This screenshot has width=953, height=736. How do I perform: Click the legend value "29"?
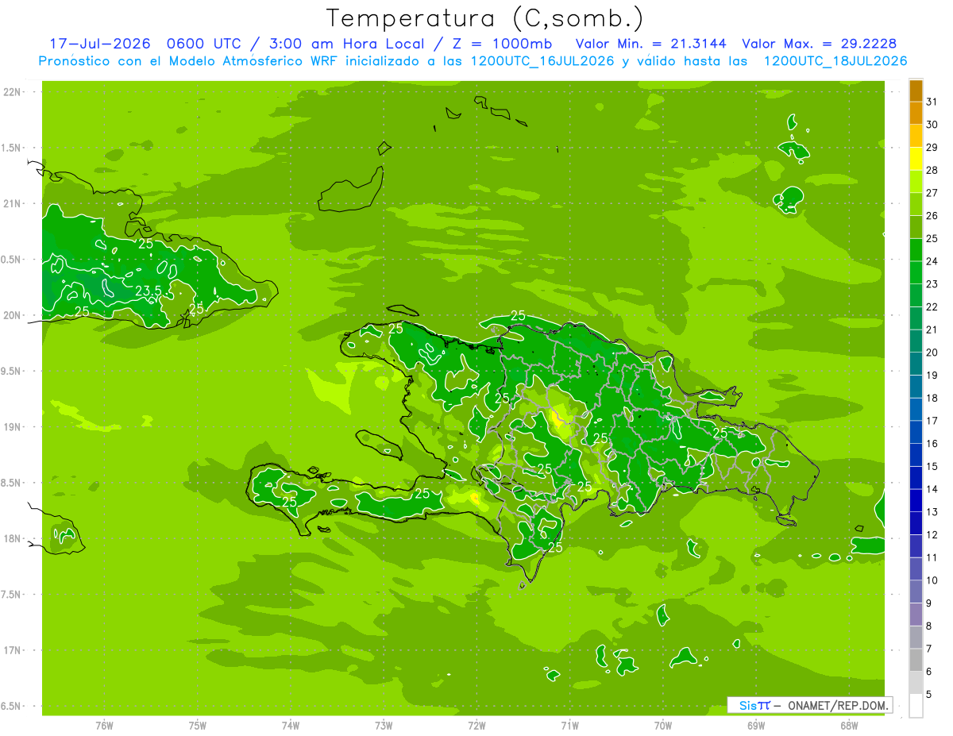click(932, 147)
